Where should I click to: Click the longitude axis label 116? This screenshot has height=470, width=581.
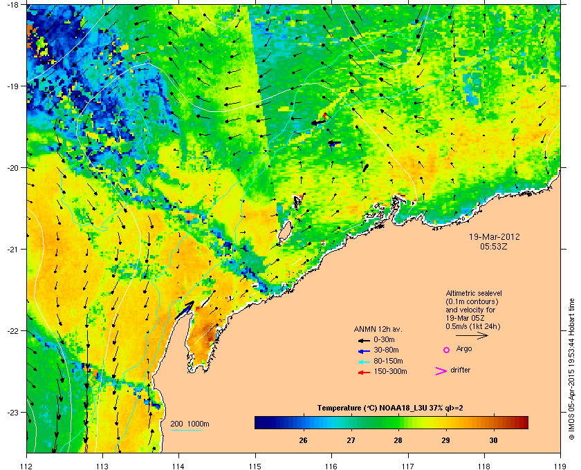pyautogui.click(x=331, y=467)
